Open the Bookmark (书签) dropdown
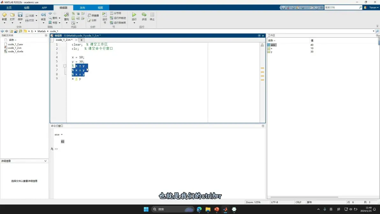Image resolution: width=380 pixels, height=214 pixels. click(59, 23)
